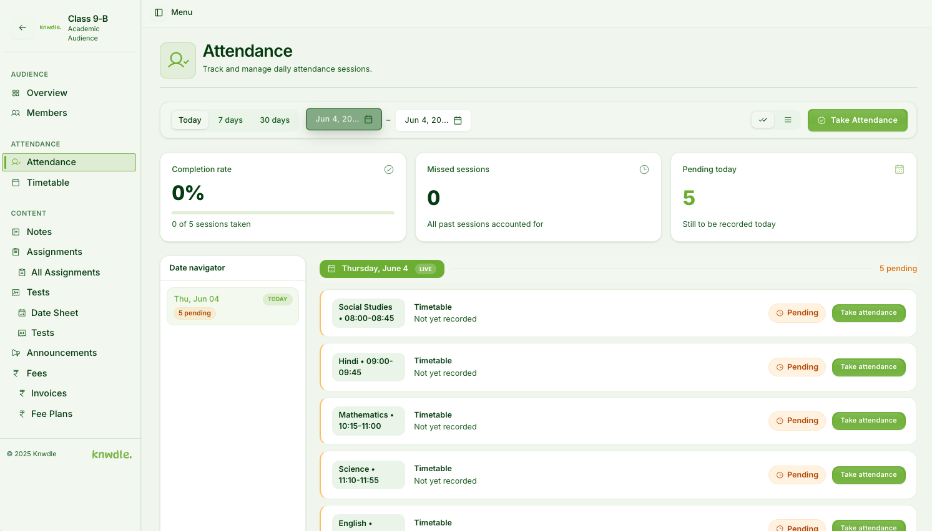Select the 7 days range tab
The height and width of the screenshot is (531, 932).
[x=230, y=120]
